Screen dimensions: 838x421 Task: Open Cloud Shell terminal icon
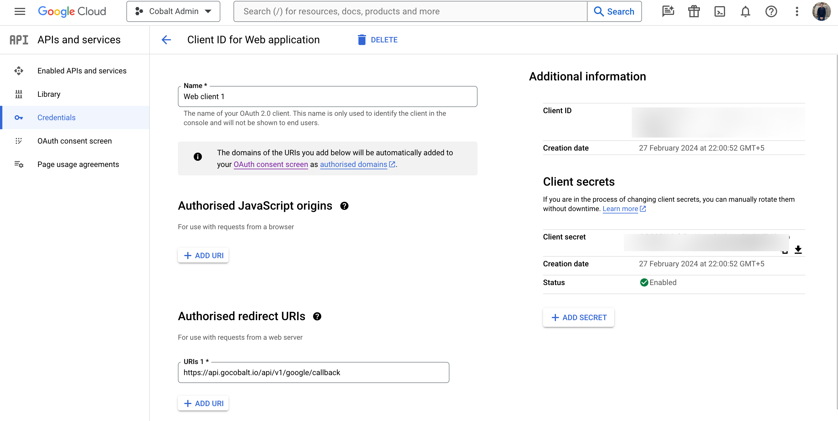[719, 12]
